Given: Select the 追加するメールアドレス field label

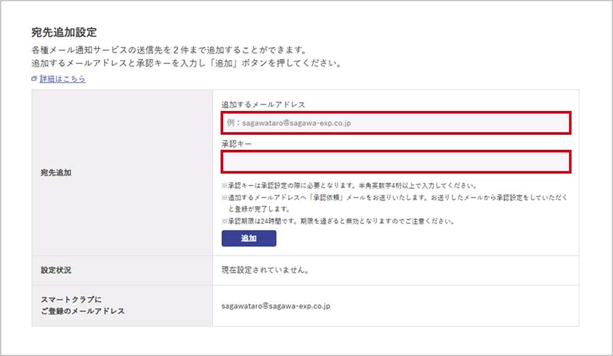Looking at the screenshot, I should (x=263, y=105).
